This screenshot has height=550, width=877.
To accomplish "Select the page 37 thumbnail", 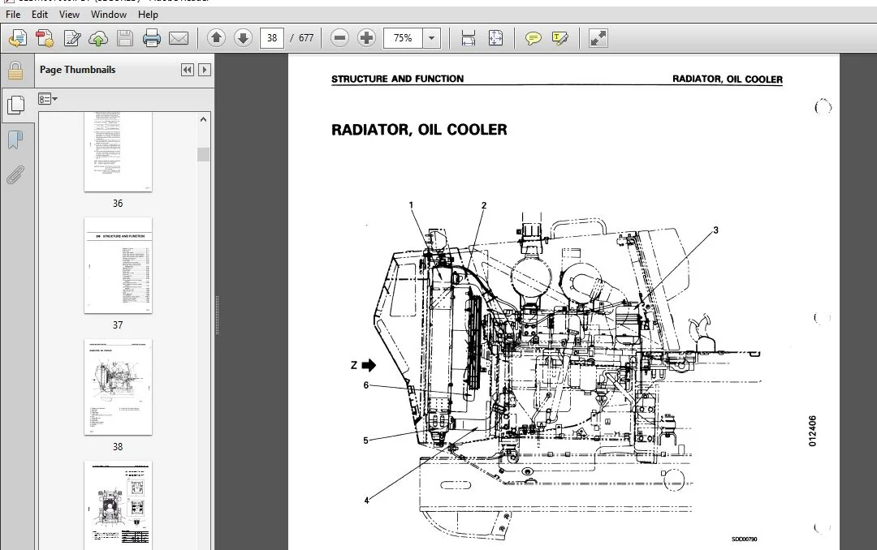I will tap(118, 265).
